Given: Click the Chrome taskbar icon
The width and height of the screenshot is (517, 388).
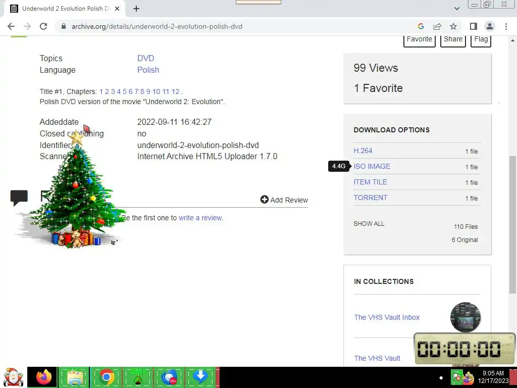Looking at the screenshot, I should 106,377.
